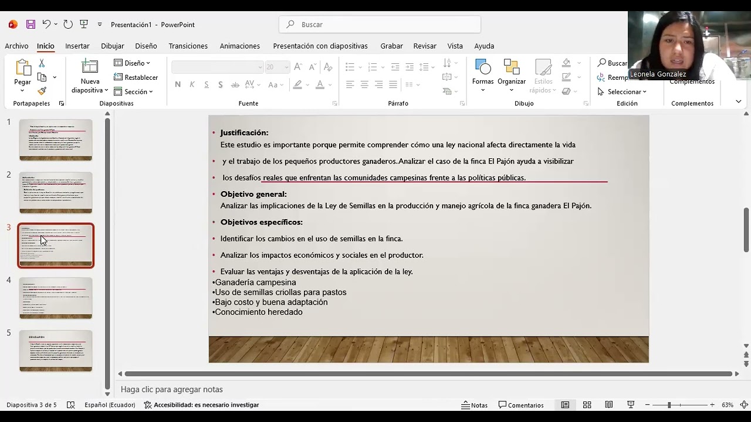Align text to the right
This screenshot has width=751, height=422.
coord(379,84)
